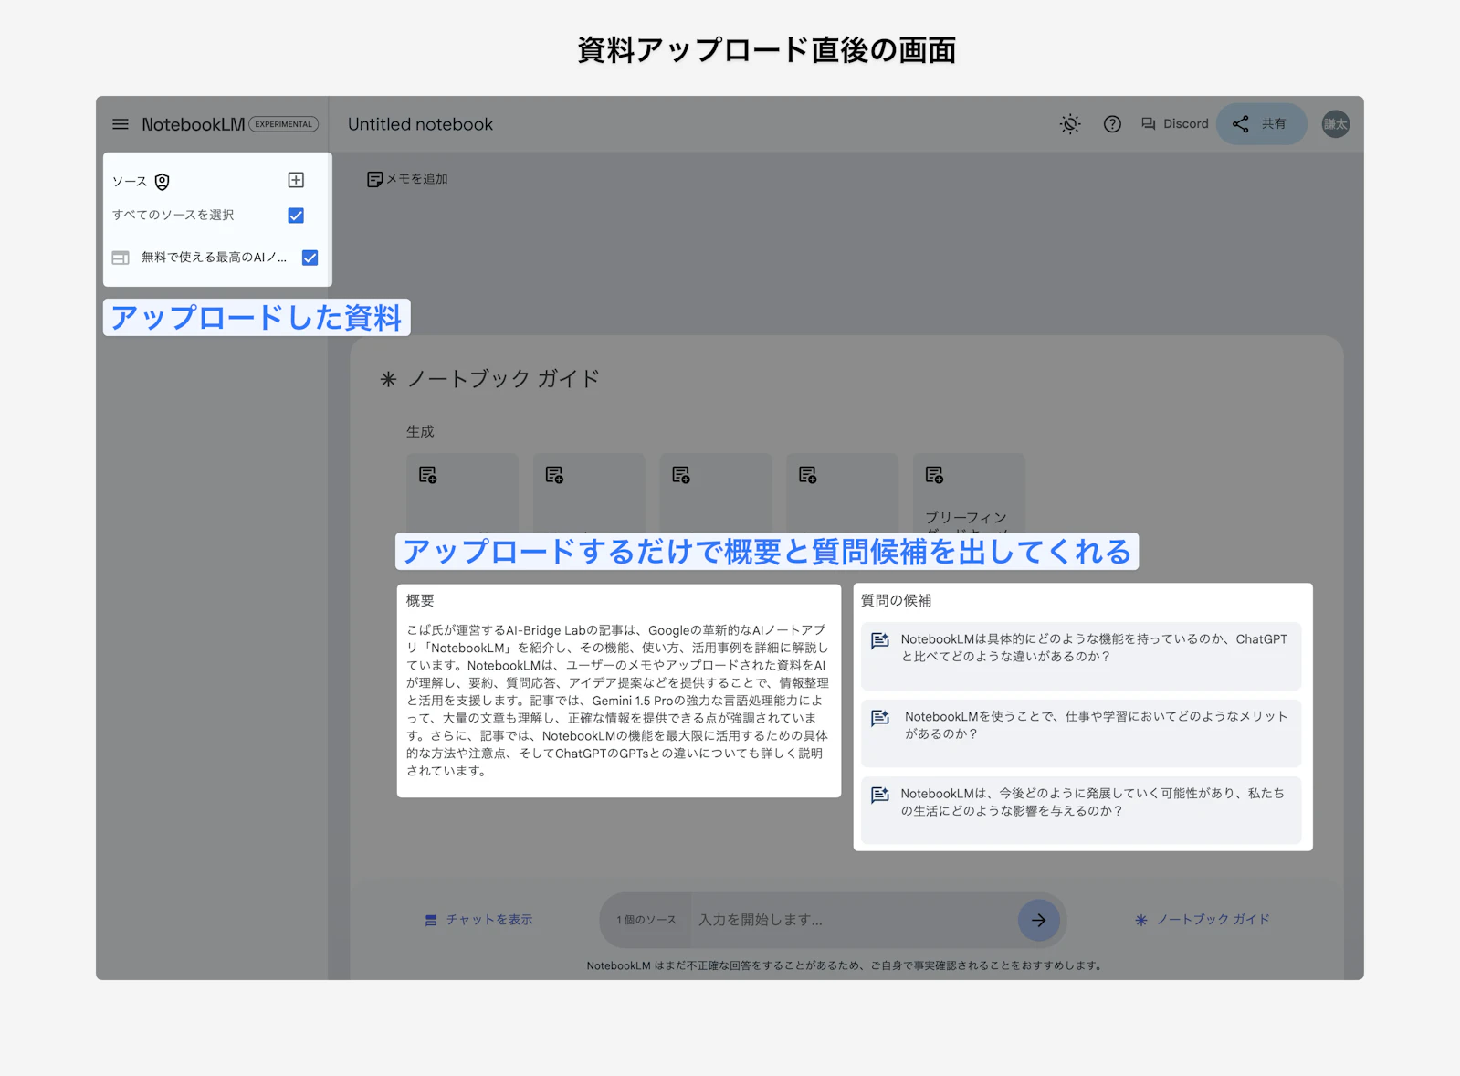Click the 質問の候補 heading
This screenshot has width=1460, height=1076.
click(x=897, y=600)
